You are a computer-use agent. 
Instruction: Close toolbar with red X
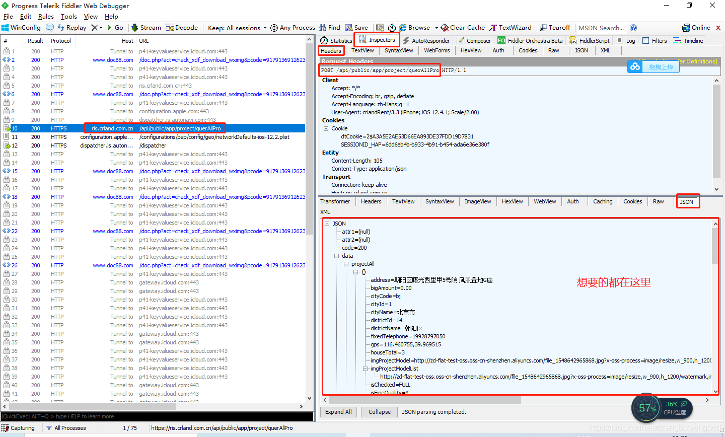[x=718, y=28]
